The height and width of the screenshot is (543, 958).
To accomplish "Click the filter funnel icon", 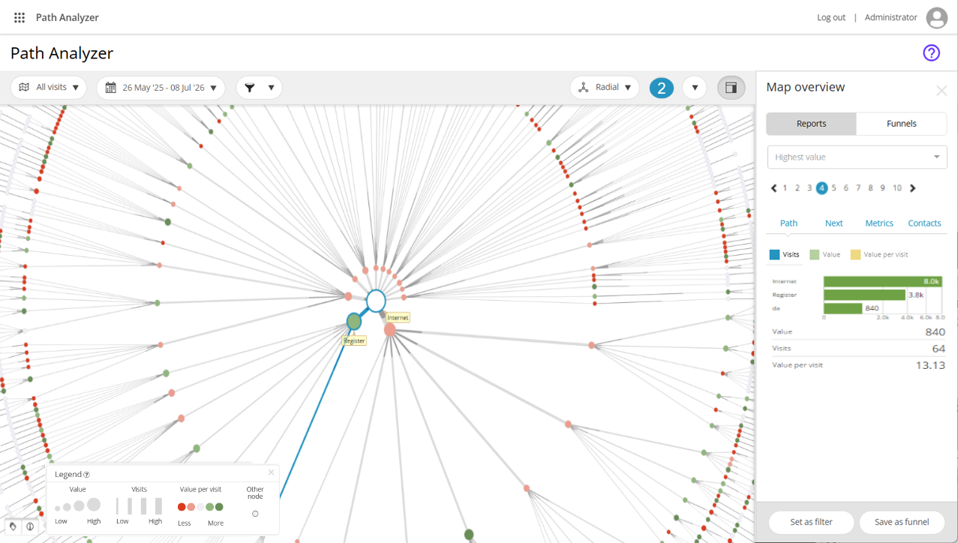I will pyautogui.click(x=250, y=88).
